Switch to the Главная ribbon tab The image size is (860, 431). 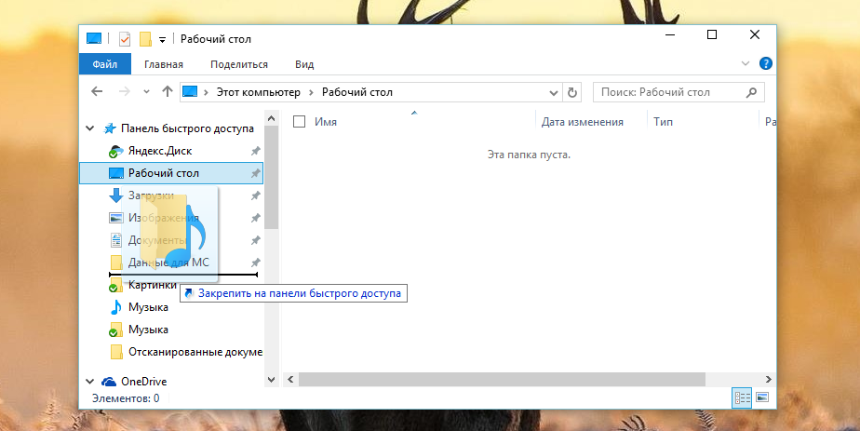point(164,64)
